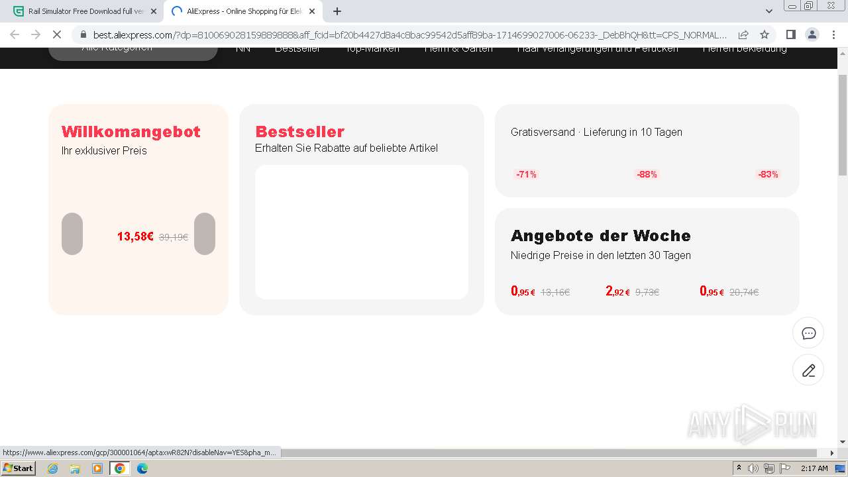
Task: Select the -71% discount badge
Action: 526,174
